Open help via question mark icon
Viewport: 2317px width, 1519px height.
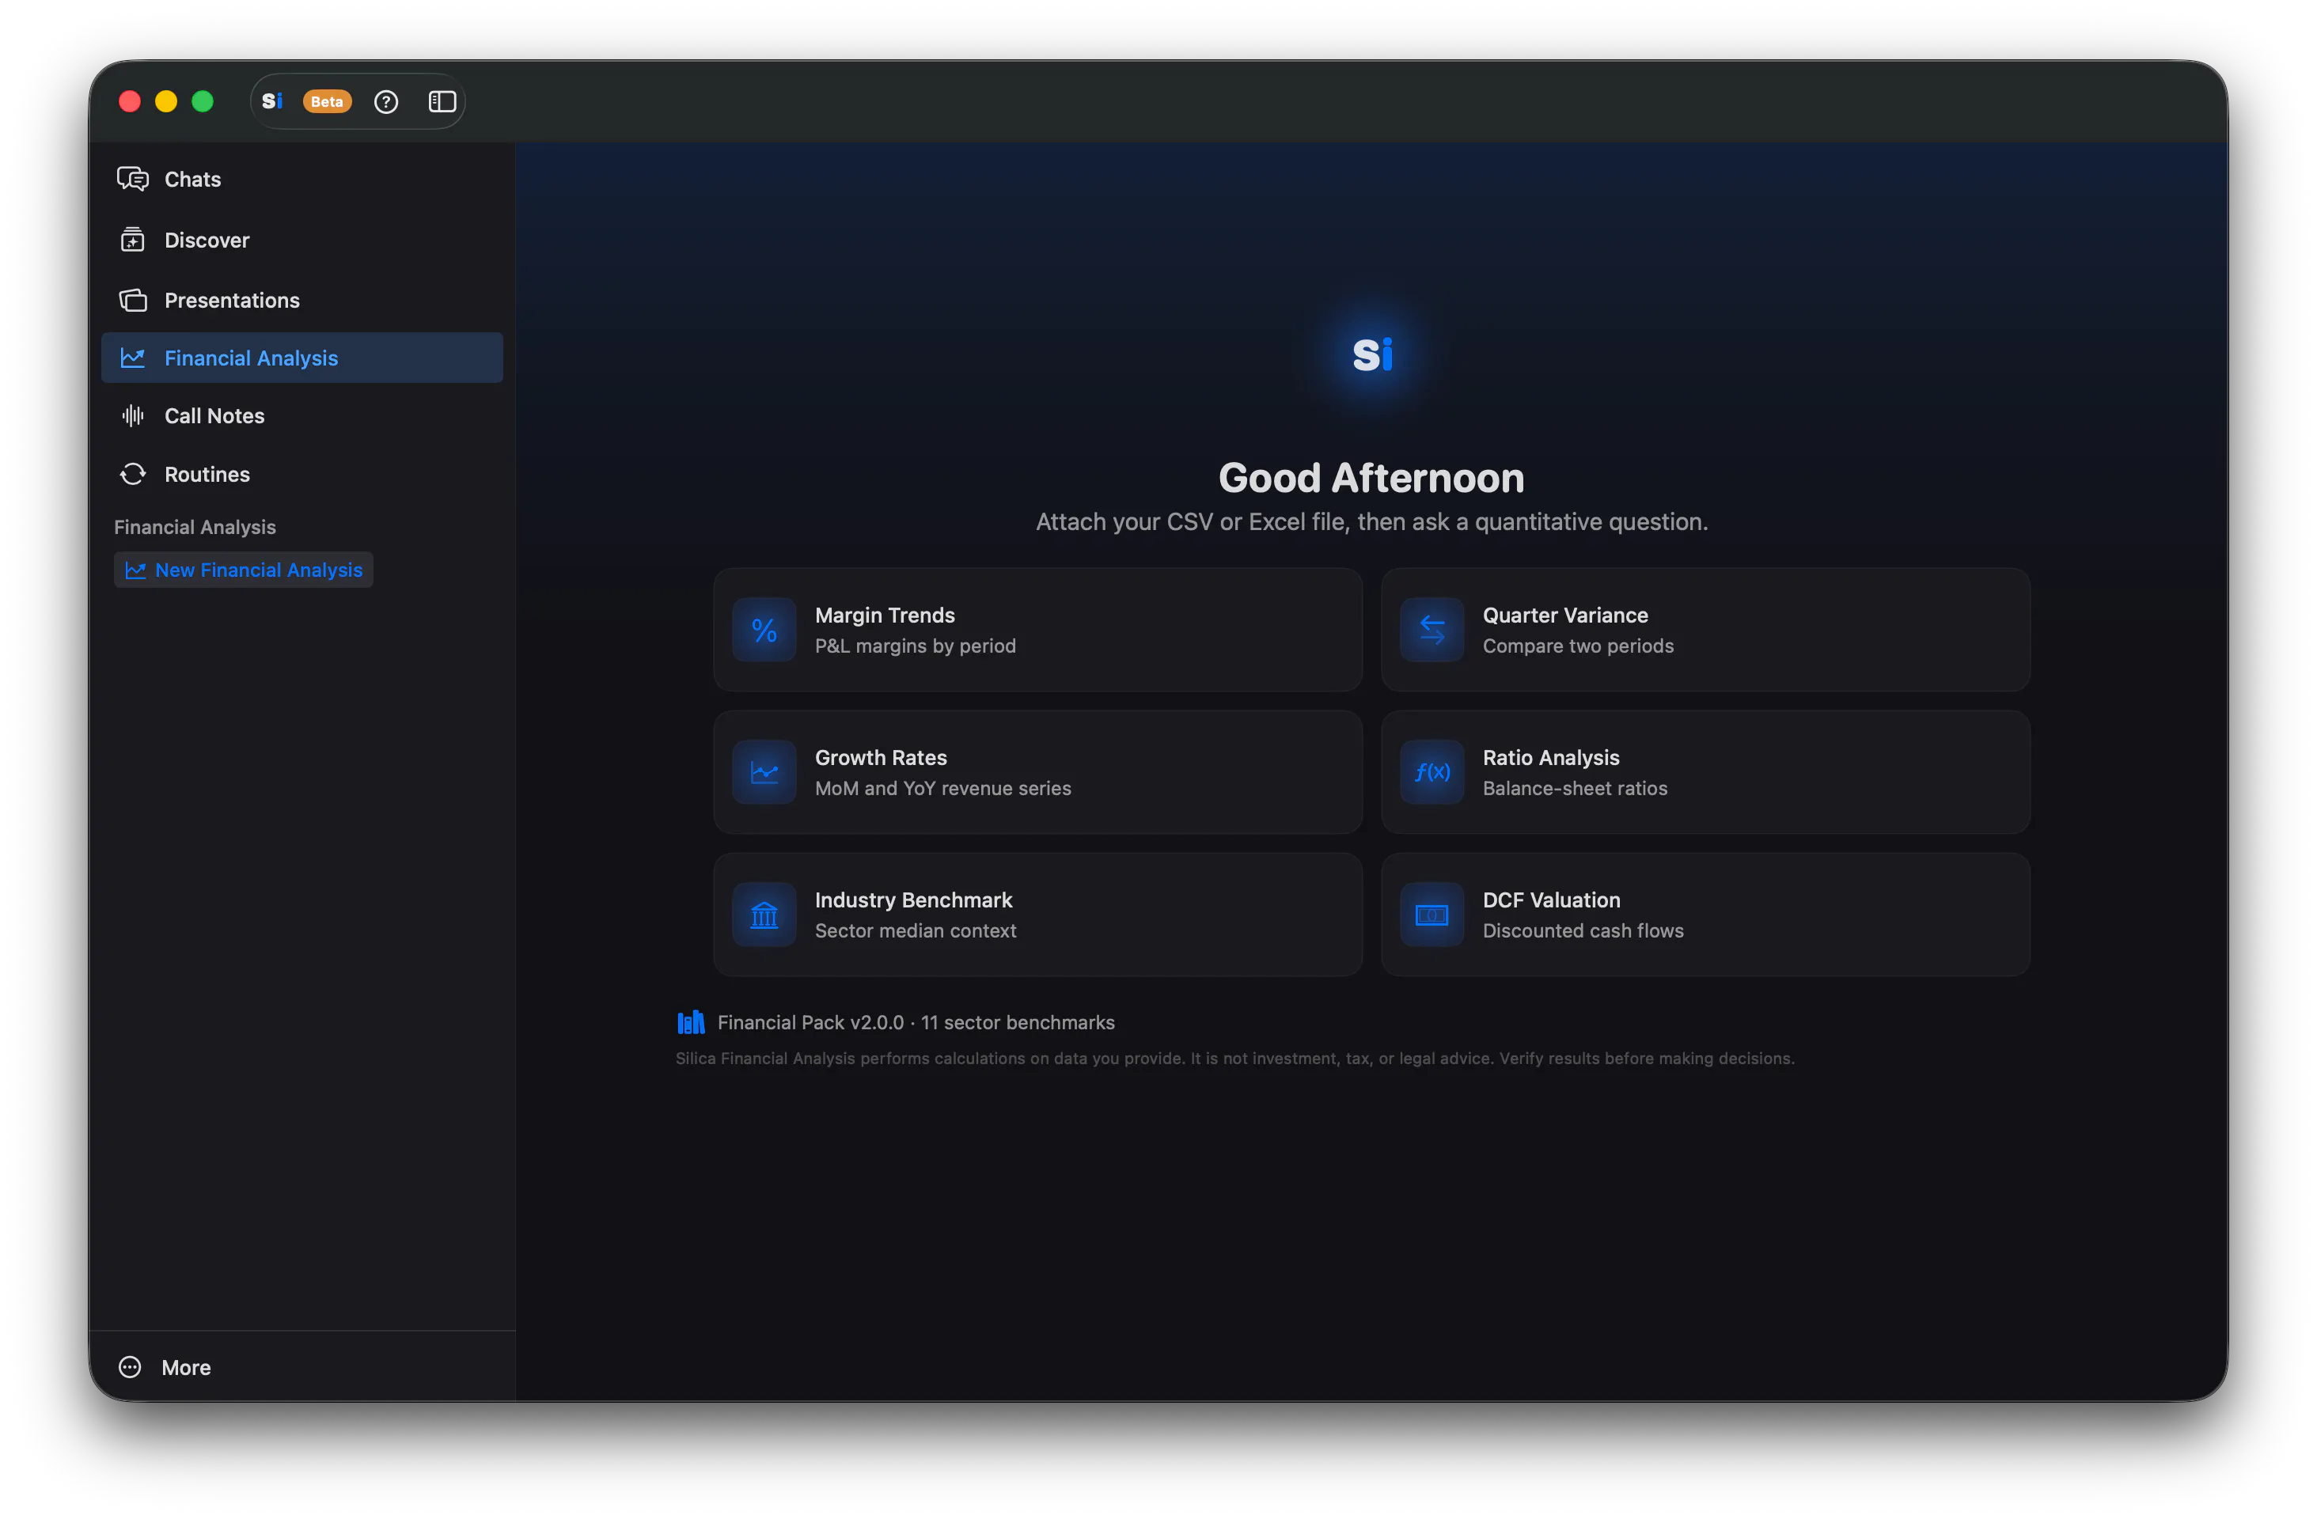click(386, 101)
